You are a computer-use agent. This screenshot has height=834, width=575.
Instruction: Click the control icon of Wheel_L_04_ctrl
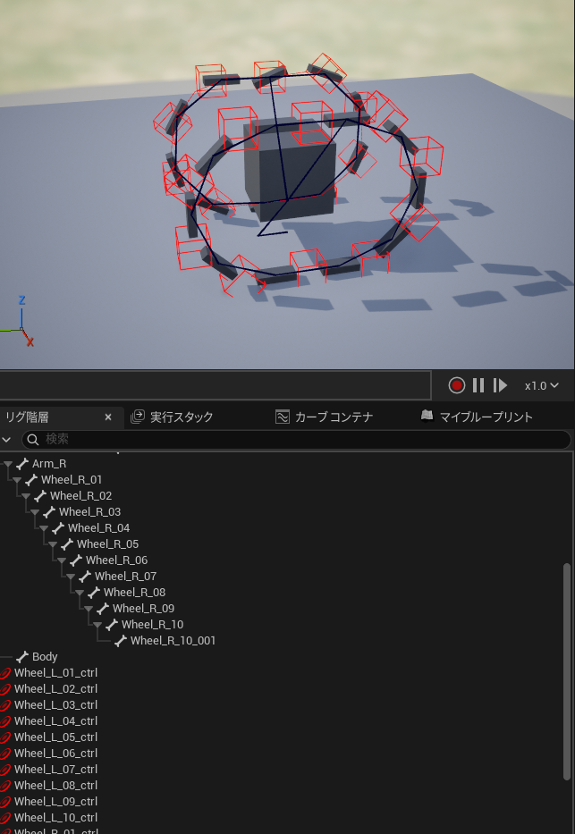coord(4,721)
